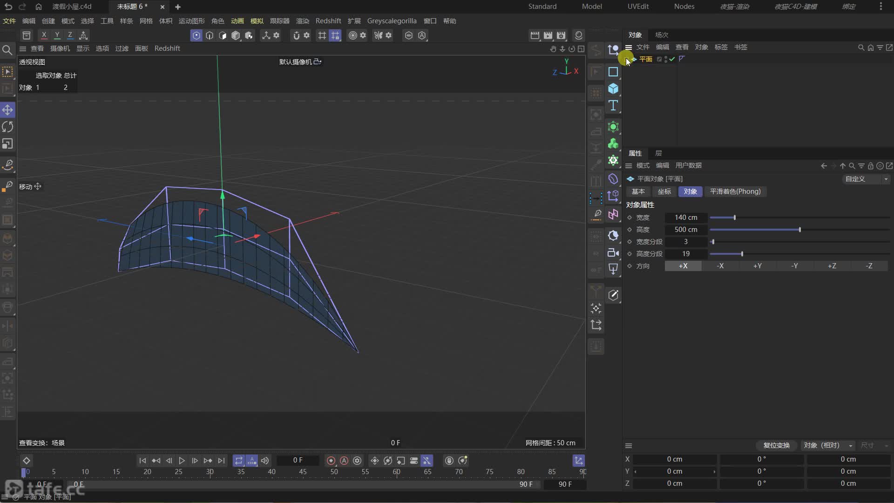This screenshot has height=503, width=894.
Task: Switch to the 场次 tab
Action: click(661, 35)
